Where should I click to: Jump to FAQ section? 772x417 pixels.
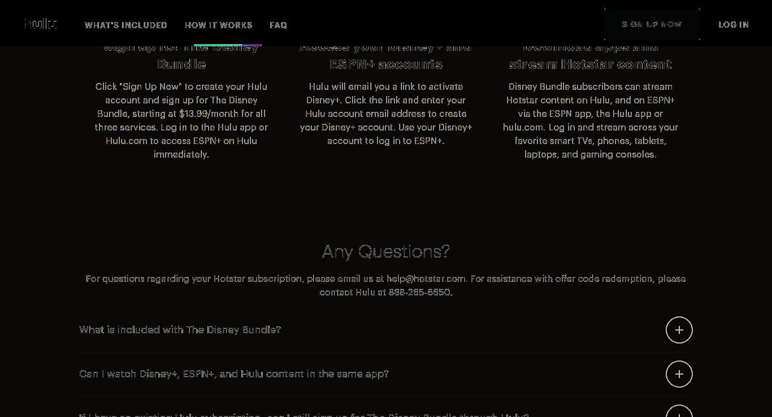click(279, 25)
